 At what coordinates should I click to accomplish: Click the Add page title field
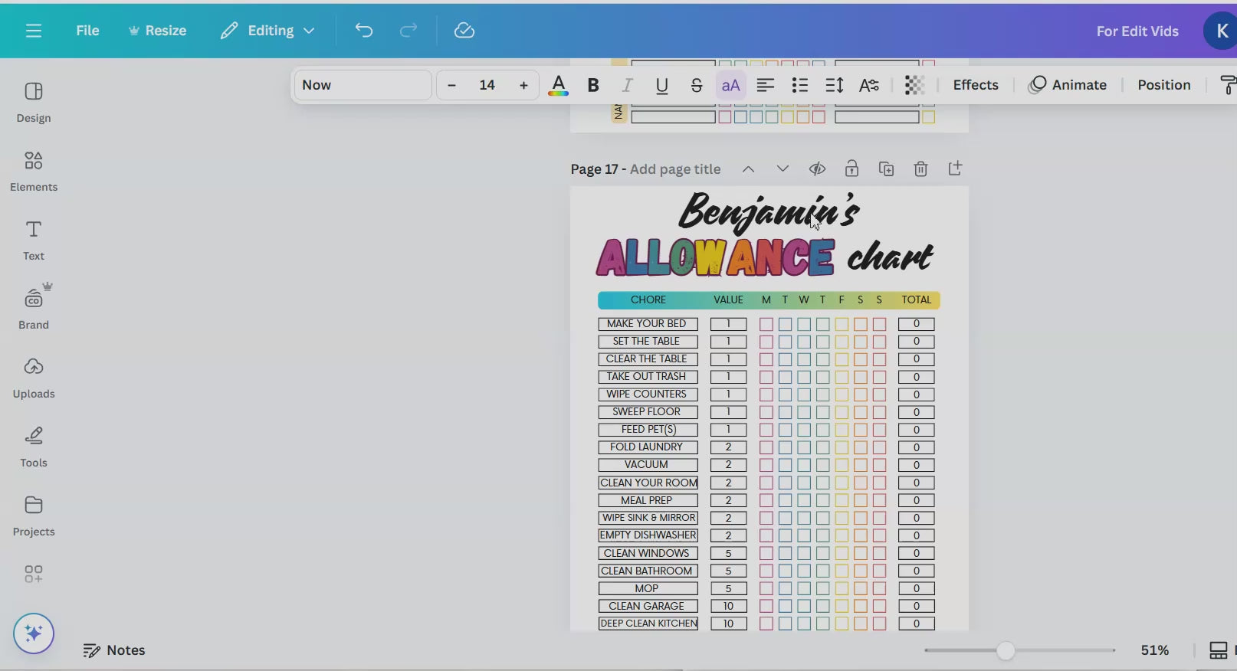coord(674,169)
